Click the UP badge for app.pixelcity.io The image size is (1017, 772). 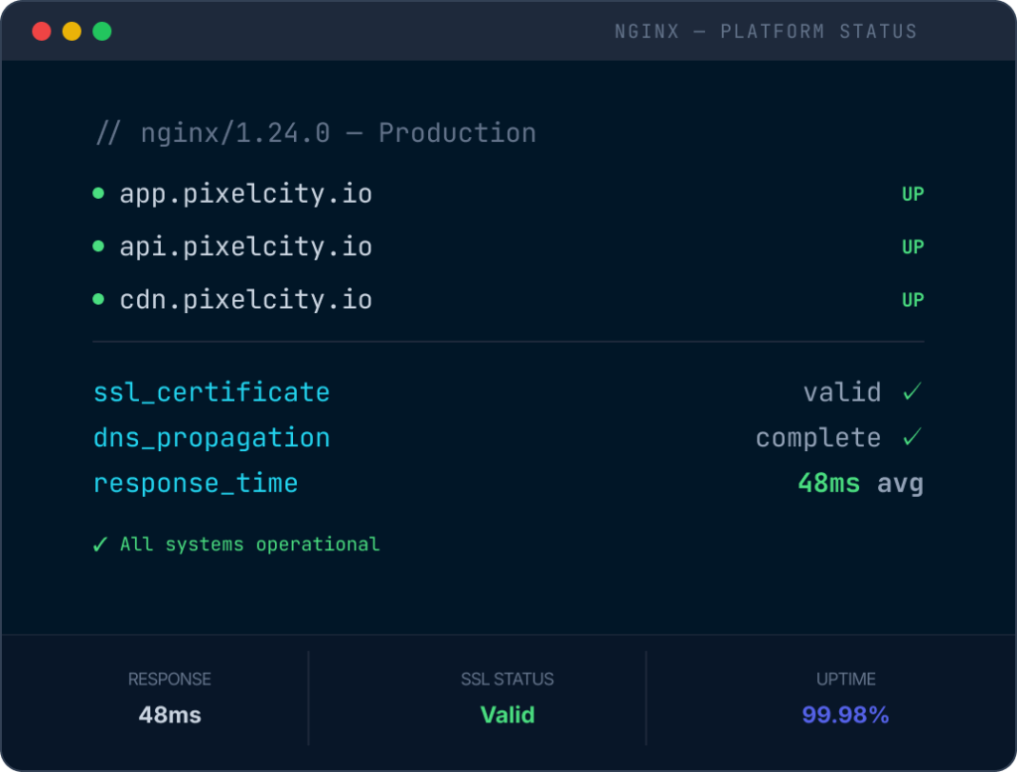(913, 194)
